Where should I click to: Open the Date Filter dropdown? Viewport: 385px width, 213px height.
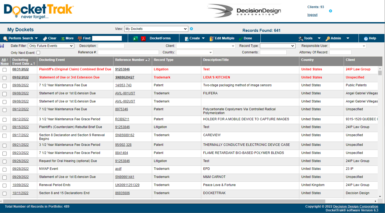51,46
